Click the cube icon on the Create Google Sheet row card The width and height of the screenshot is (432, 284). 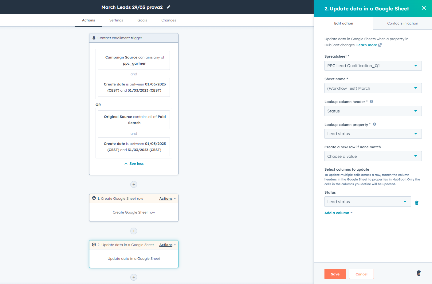[x=94, y=198]
